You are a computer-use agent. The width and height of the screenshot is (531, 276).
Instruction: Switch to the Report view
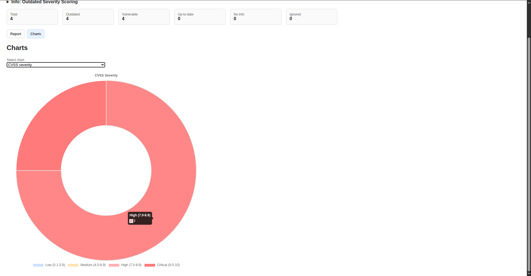click(x=15, y=34)
